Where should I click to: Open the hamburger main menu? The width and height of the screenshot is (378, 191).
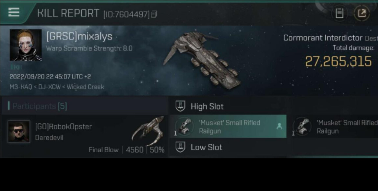click(x=14, y=12)
